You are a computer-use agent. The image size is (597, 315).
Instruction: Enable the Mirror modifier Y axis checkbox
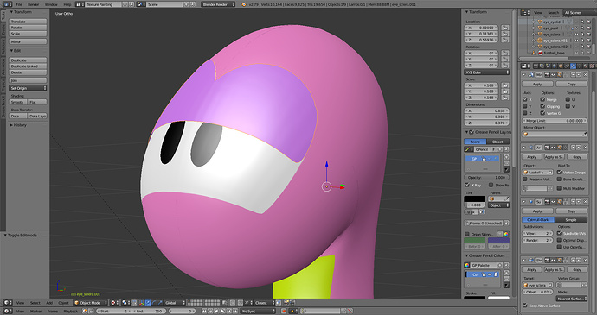[x=525, y=106]
